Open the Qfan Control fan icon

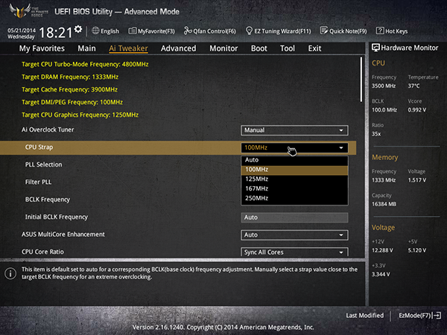188,31
